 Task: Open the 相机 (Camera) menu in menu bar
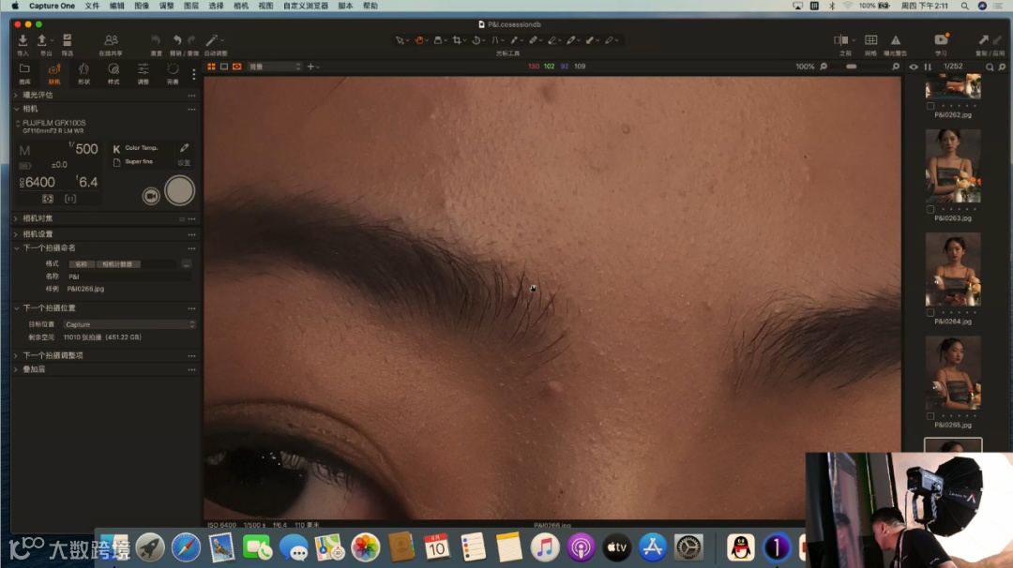pos(241,6)
